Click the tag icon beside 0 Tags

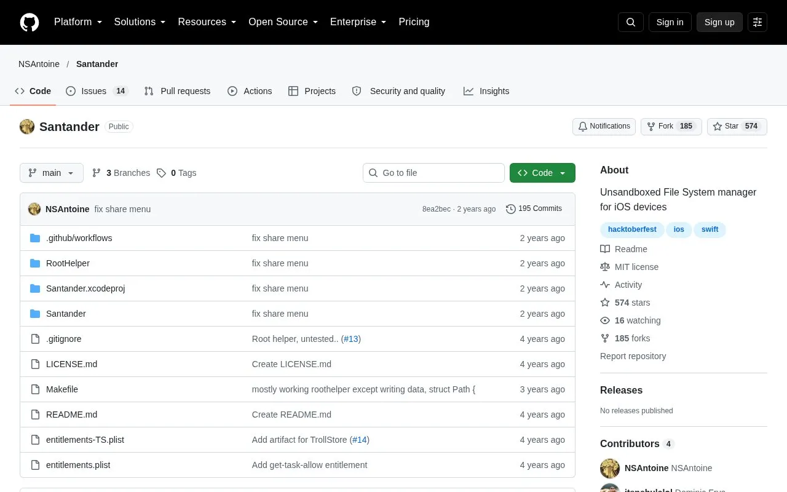pyautogui.click(x=161, y=173)
